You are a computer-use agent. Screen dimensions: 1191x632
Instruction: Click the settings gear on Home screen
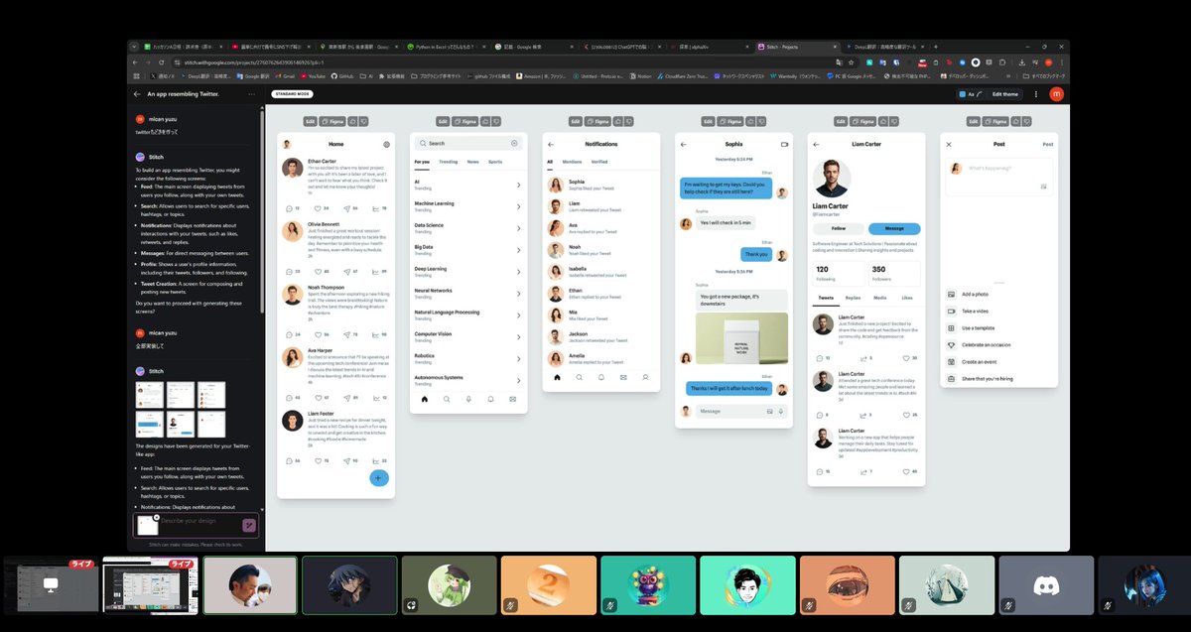click(x=387, y=144)
